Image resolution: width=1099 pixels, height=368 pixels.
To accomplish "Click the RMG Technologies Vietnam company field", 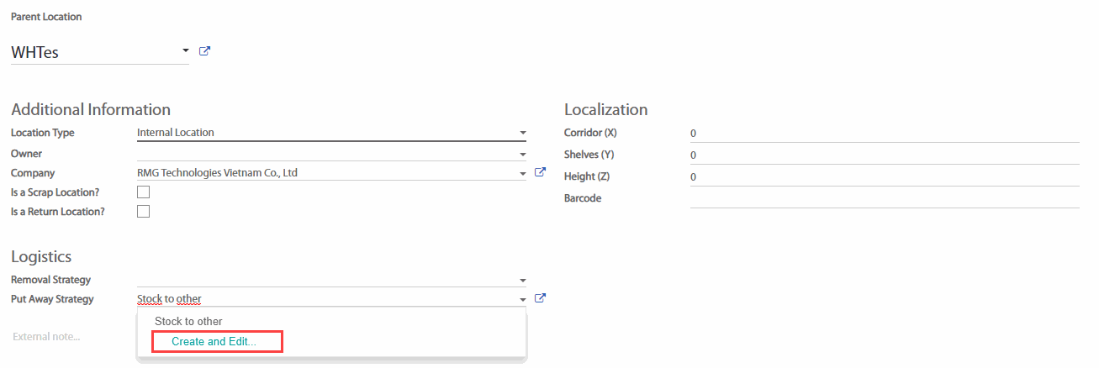I will pos(320,173).
